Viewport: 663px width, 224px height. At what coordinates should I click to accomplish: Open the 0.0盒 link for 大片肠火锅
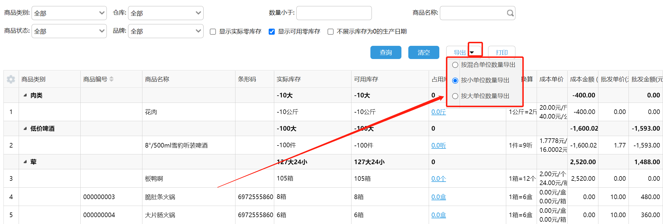pos(438,215)
